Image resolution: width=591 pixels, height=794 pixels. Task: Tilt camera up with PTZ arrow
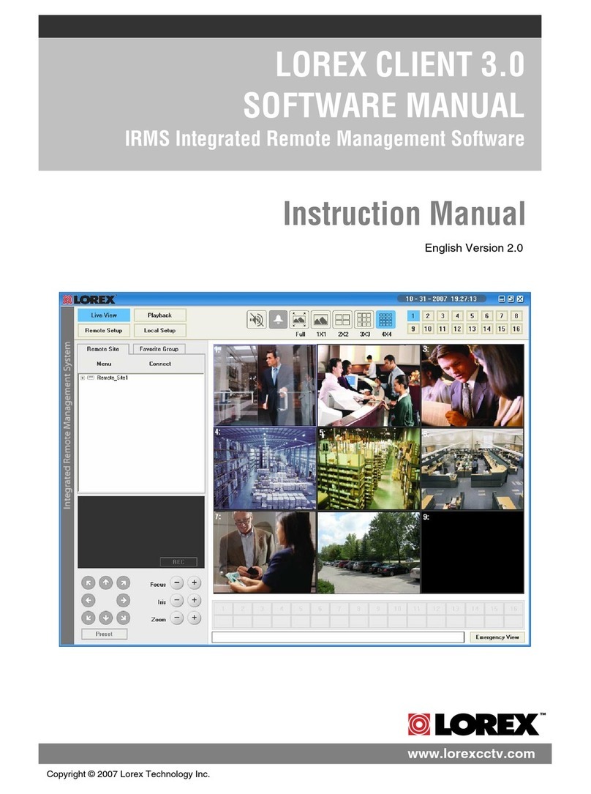click(106, 583)
